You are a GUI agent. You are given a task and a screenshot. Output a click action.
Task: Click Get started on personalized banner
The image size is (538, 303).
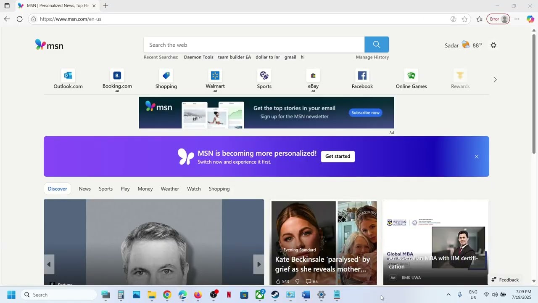pyautogui.click(x=338, y=156)
